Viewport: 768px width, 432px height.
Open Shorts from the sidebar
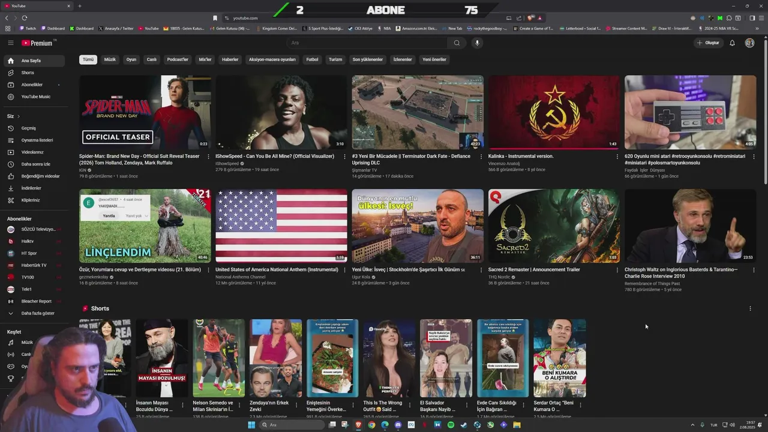tap(34, 73)
